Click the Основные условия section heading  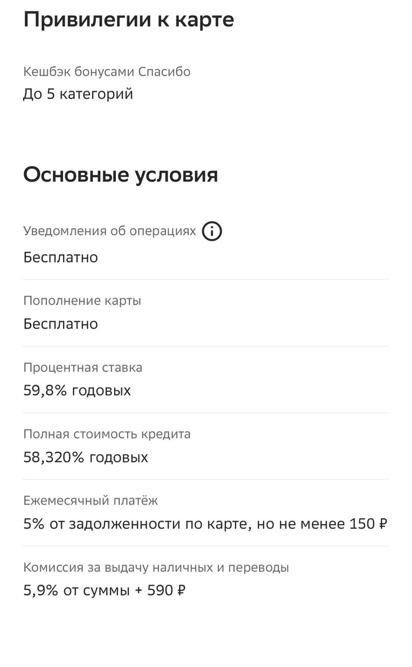(120, 175)
